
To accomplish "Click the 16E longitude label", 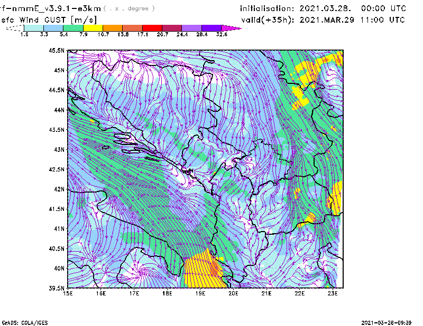I will point(101,293).
